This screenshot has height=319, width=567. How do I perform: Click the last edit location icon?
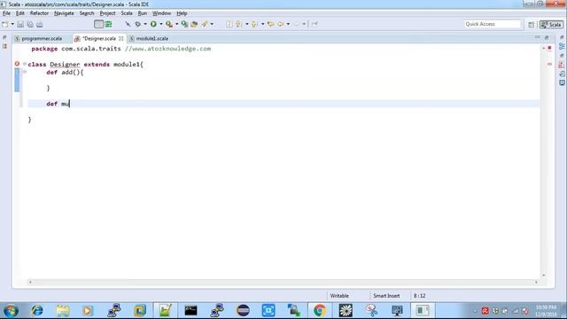click(x=270, y=24)
